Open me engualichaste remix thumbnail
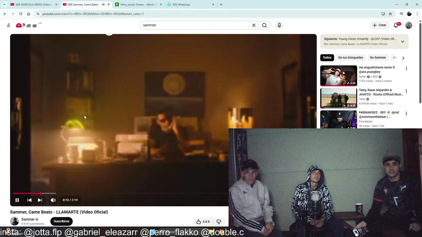Screen dimensions: 422x237 coord(339,75)
